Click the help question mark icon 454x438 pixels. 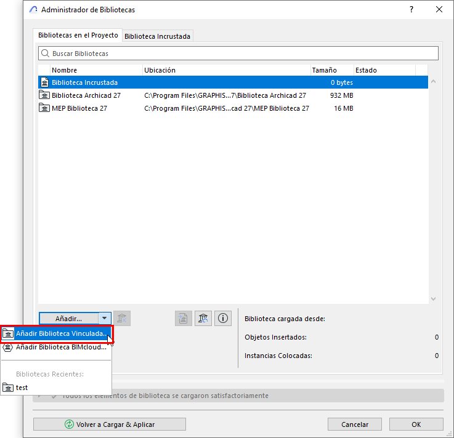tap(411, 10)
